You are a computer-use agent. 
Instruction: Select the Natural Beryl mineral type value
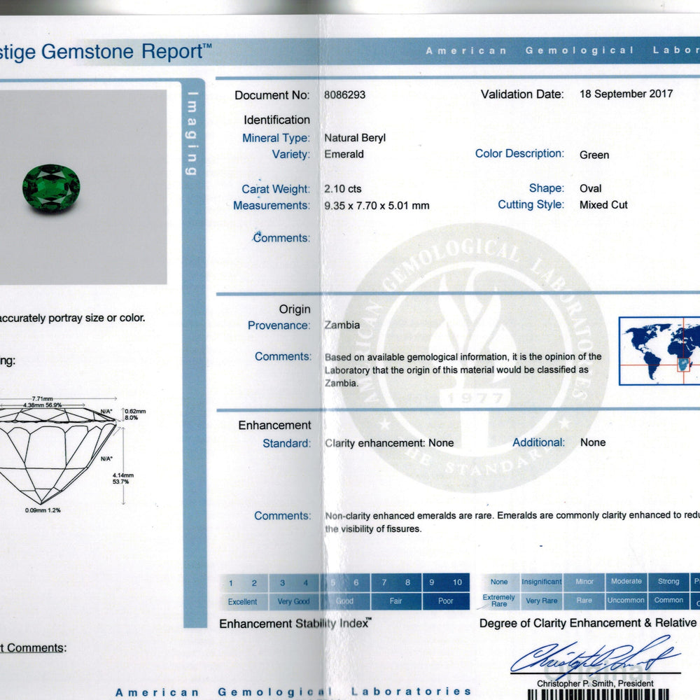[x=355, y=138]
